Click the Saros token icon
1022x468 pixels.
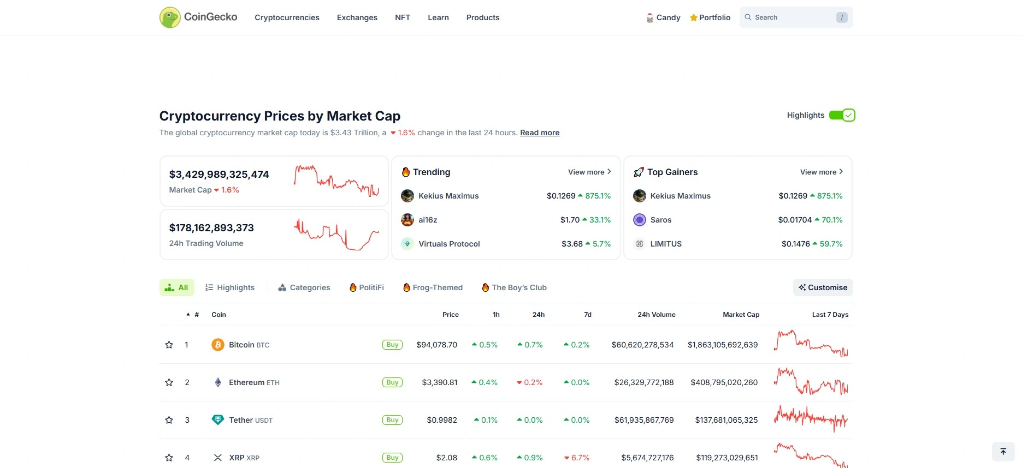(639, 220)
